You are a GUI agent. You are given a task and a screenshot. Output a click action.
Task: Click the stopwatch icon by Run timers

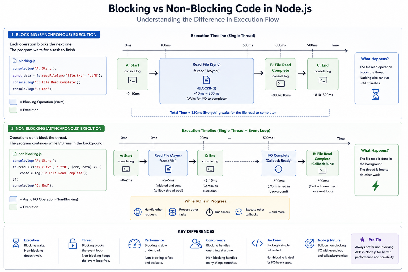tap(210, 212)
